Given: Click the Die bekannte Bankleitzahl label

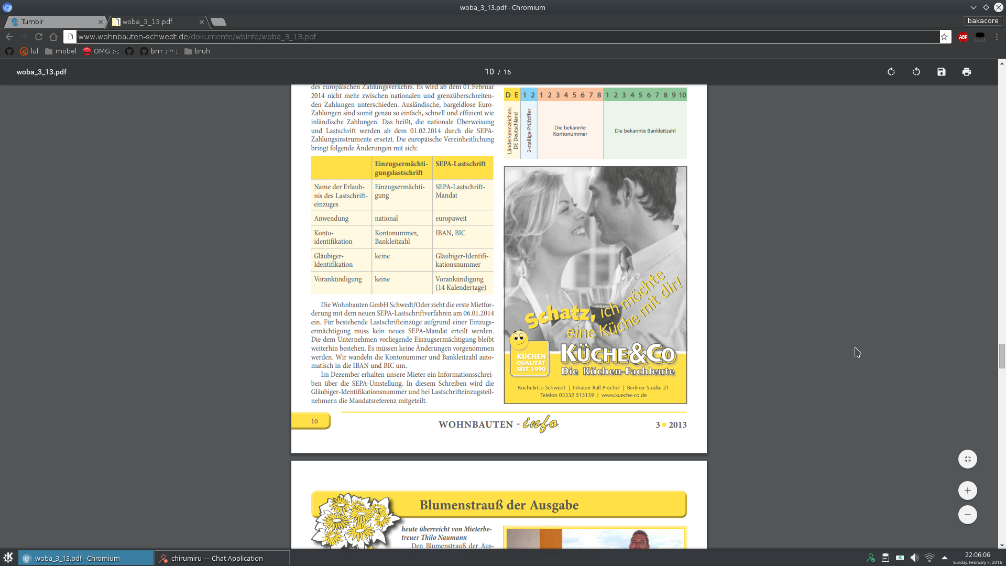Looking at the screenshot, I should pos(645,131).
